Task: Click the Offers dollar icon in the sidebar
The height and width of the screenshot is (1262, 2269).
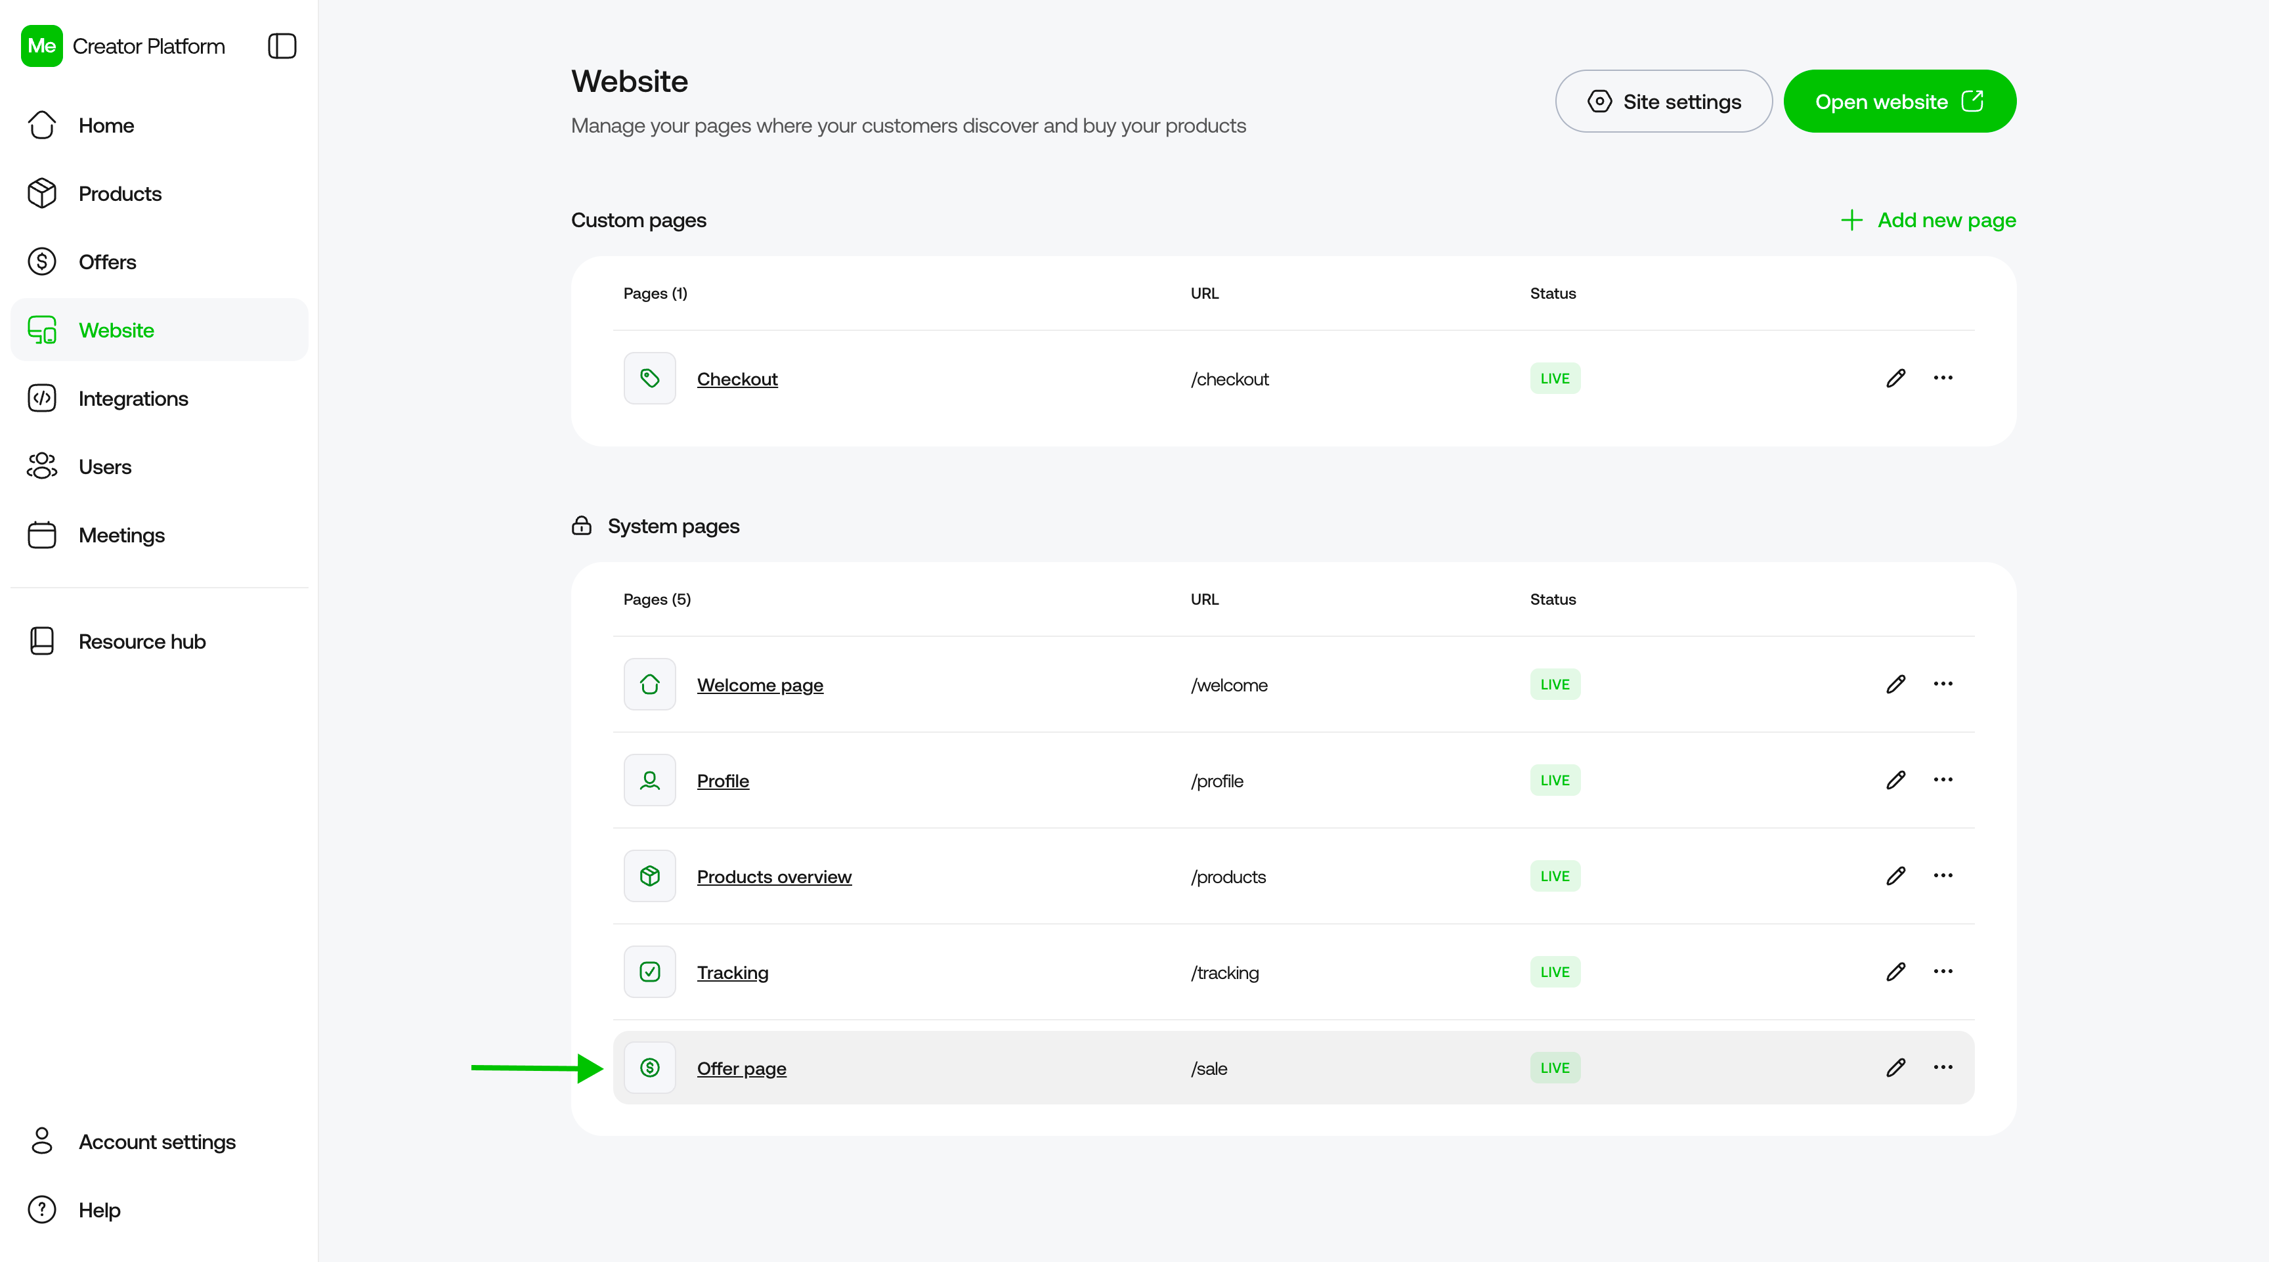Action: [x=41, y=261]
